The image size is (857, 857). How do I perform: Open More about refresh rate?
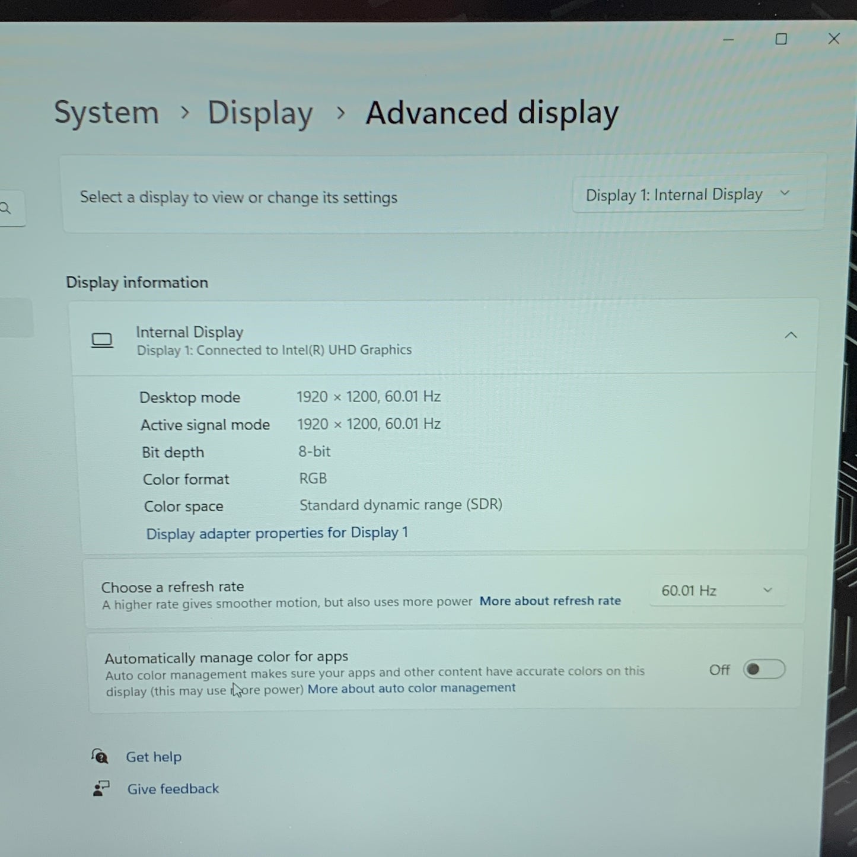click(x=550, y=601)
